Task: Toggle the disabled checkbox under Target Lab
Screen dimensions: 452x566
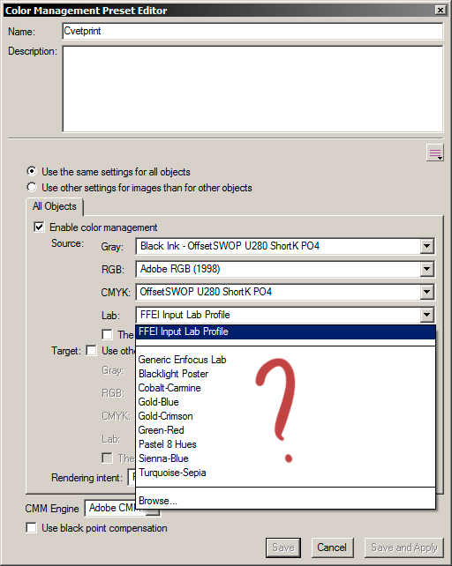Action: coord(107,458)
